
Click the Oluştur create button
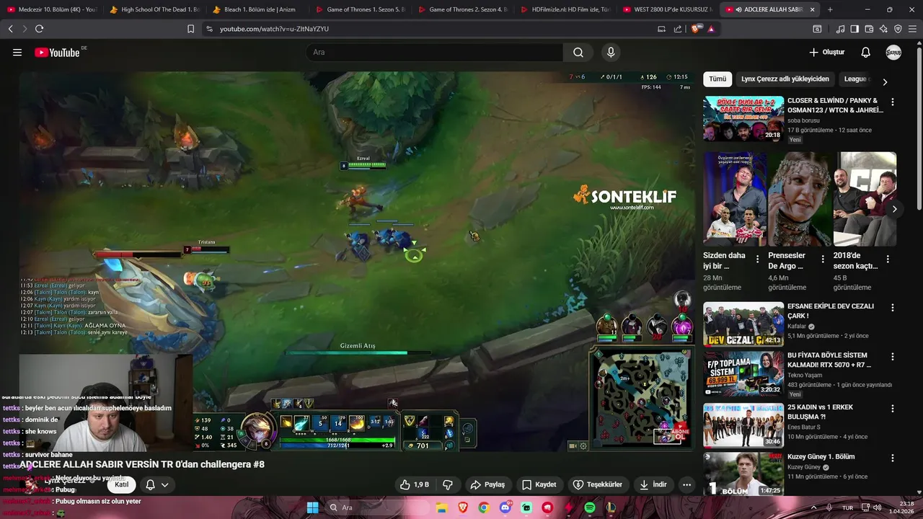click(826, 52)
